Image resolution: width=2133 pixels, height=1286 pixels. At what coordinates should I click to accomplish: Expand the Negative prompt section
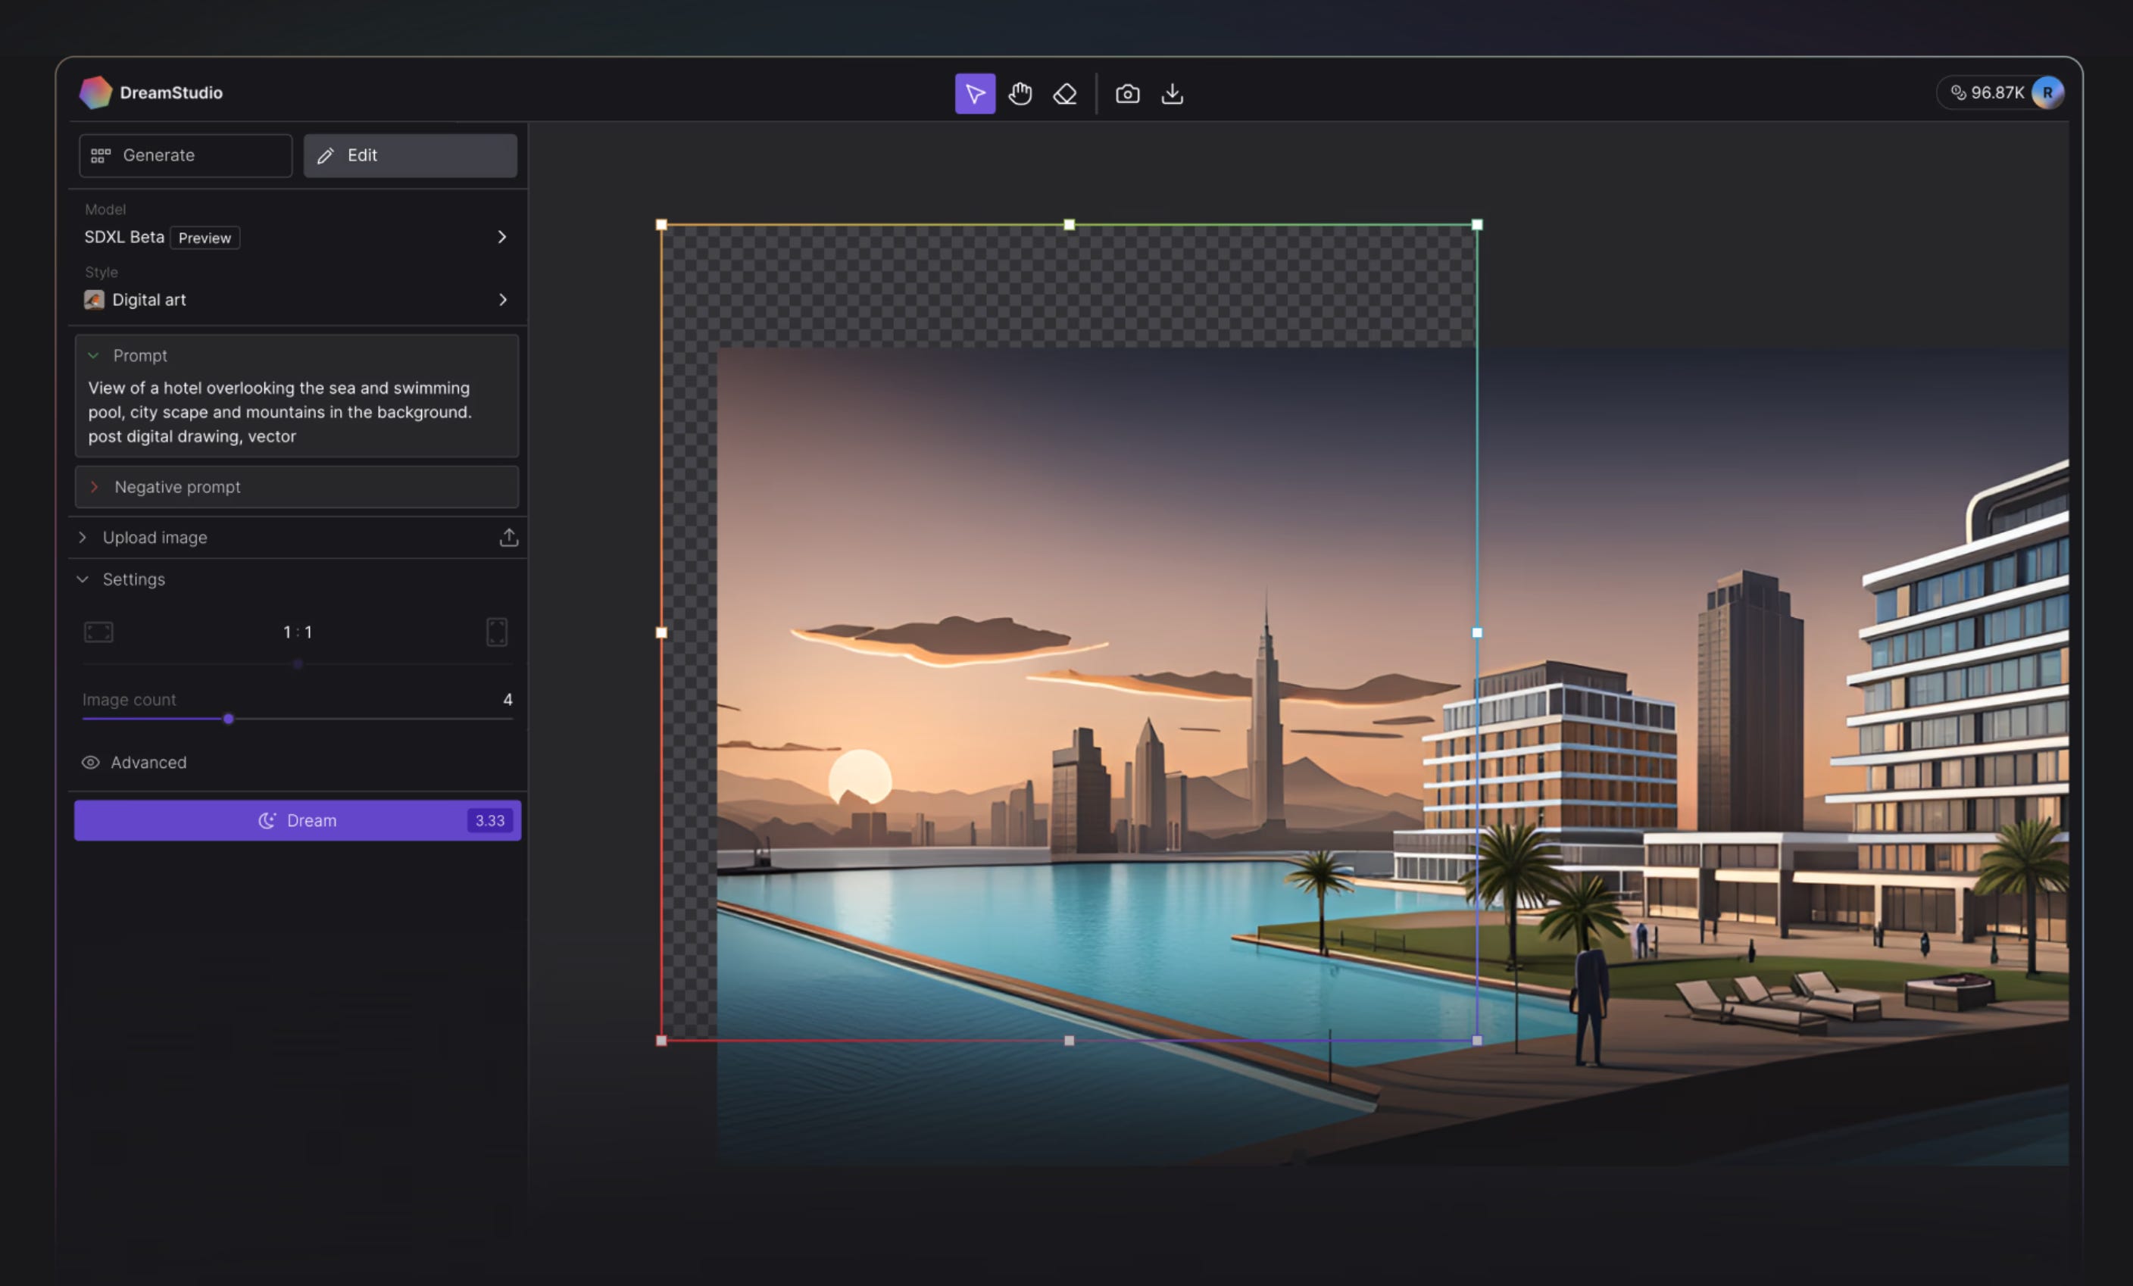coord(297,487)
